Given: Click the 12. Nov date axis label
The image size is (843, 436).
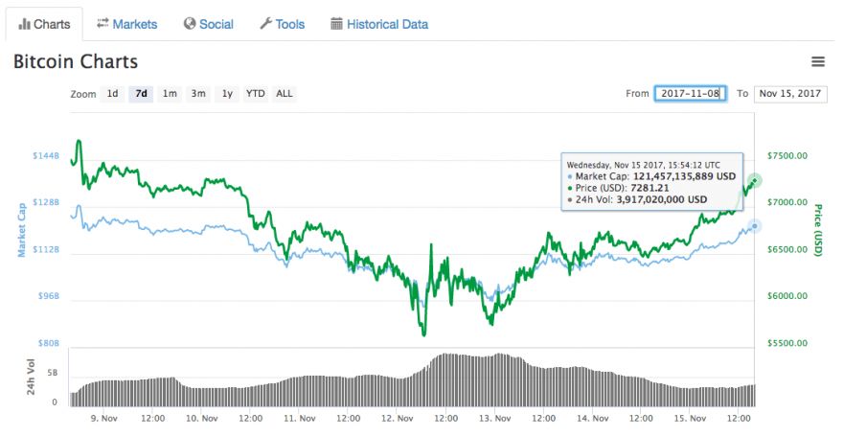Looking at the screenshot, I should 397,418.
